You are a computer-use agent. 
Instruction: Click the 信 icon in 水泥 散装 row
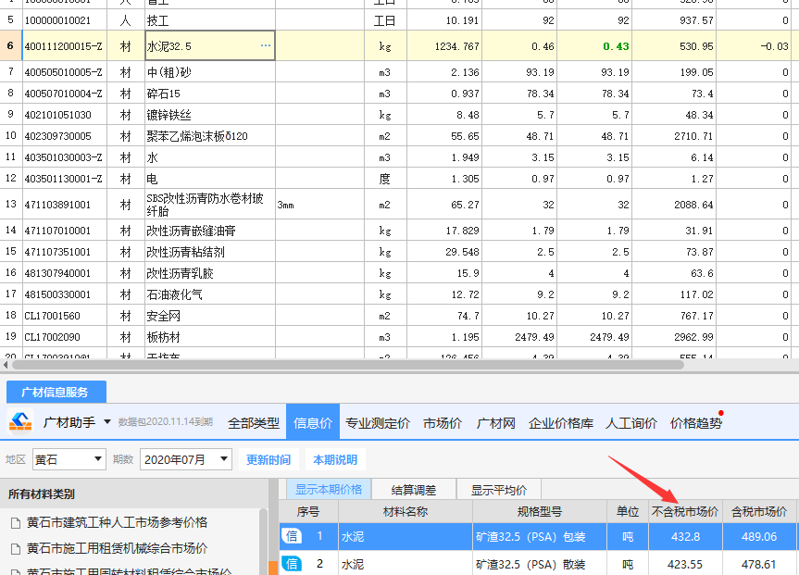[292, 564]
